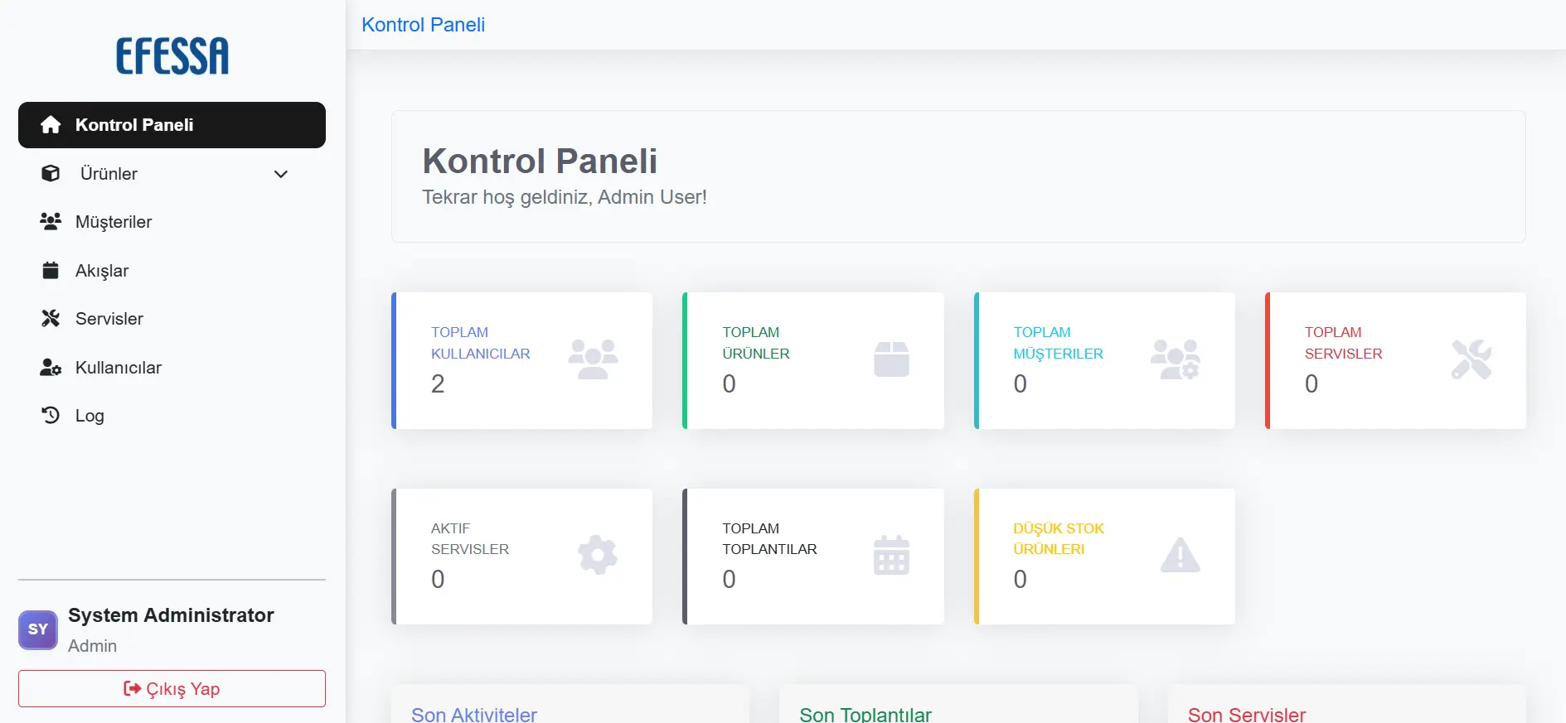Viewport: 1566px width, 723px height.
Task: Click the people icon beside Müşteriler
Action: [x=51, y=222]
